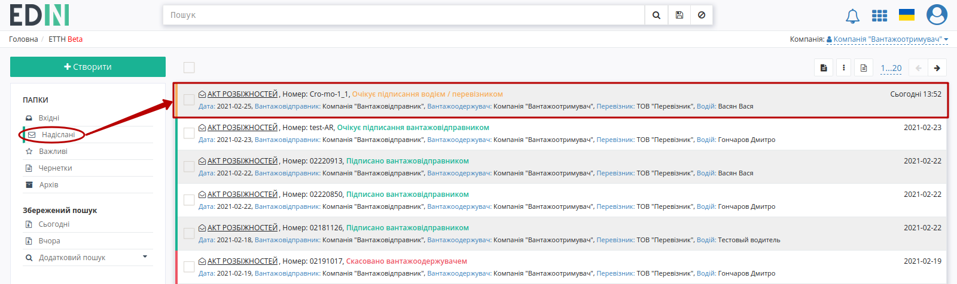Click date 2021-02-19 on the right
The width and height of the screenshot is (957, 284).
(x=922, y=261)
